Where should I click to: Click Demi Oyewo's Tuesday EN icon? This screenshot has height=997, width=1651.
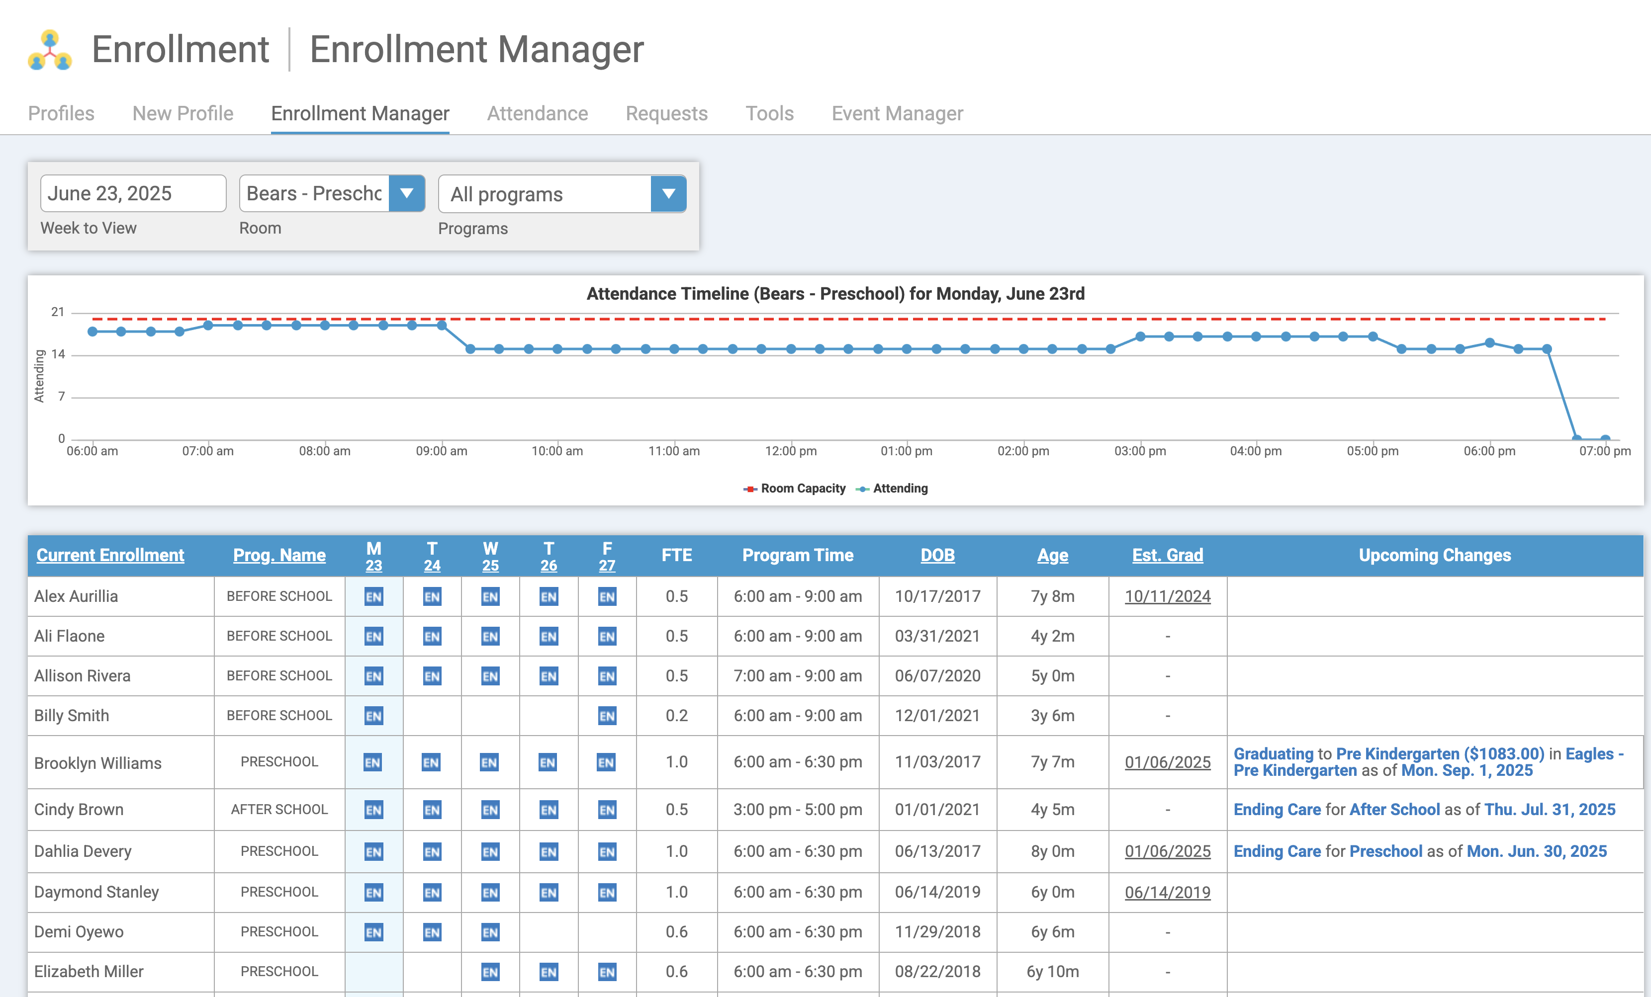432,932
